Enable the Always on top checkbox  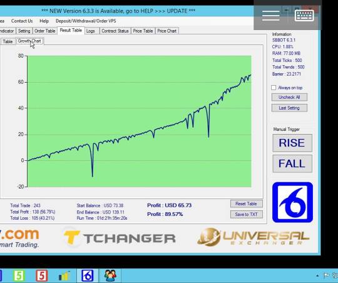[x=274, y=88]
